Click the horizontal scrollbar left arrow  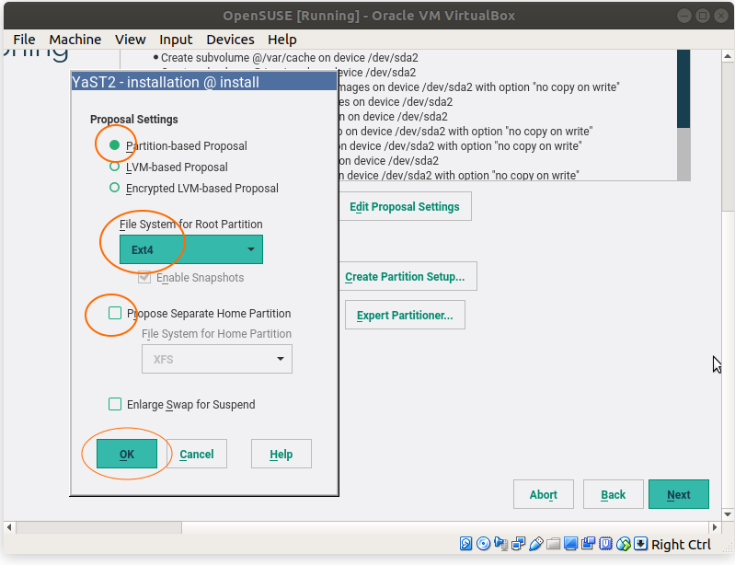(x=9, y=527)
